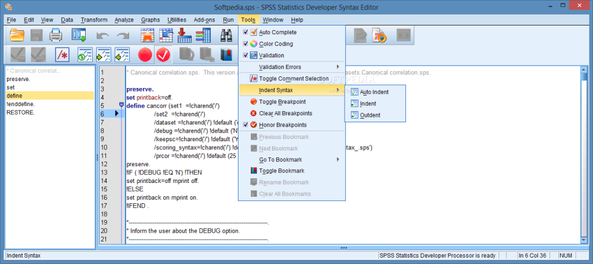Image resolution: width=593 pixels, height=264 pixels.
Task: Choose Auto Indent from submenu
Action: pyautogui.click(x=375, y=92)
